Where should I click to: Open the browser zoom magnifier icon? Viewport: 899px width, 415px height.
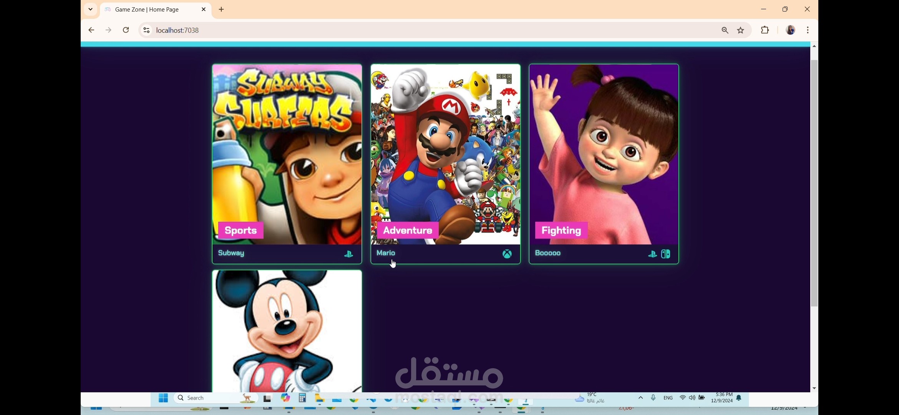click(725, 30)
